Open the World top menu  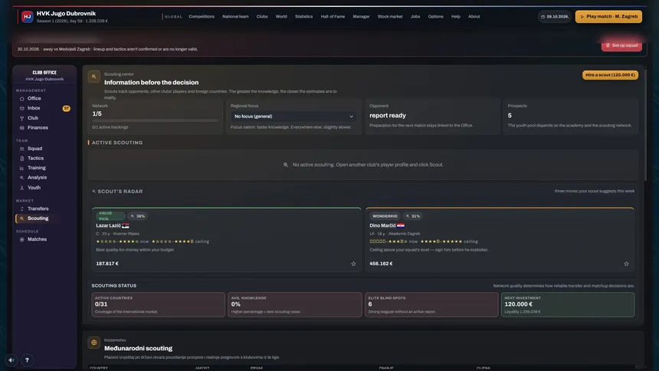pos(281,16)
